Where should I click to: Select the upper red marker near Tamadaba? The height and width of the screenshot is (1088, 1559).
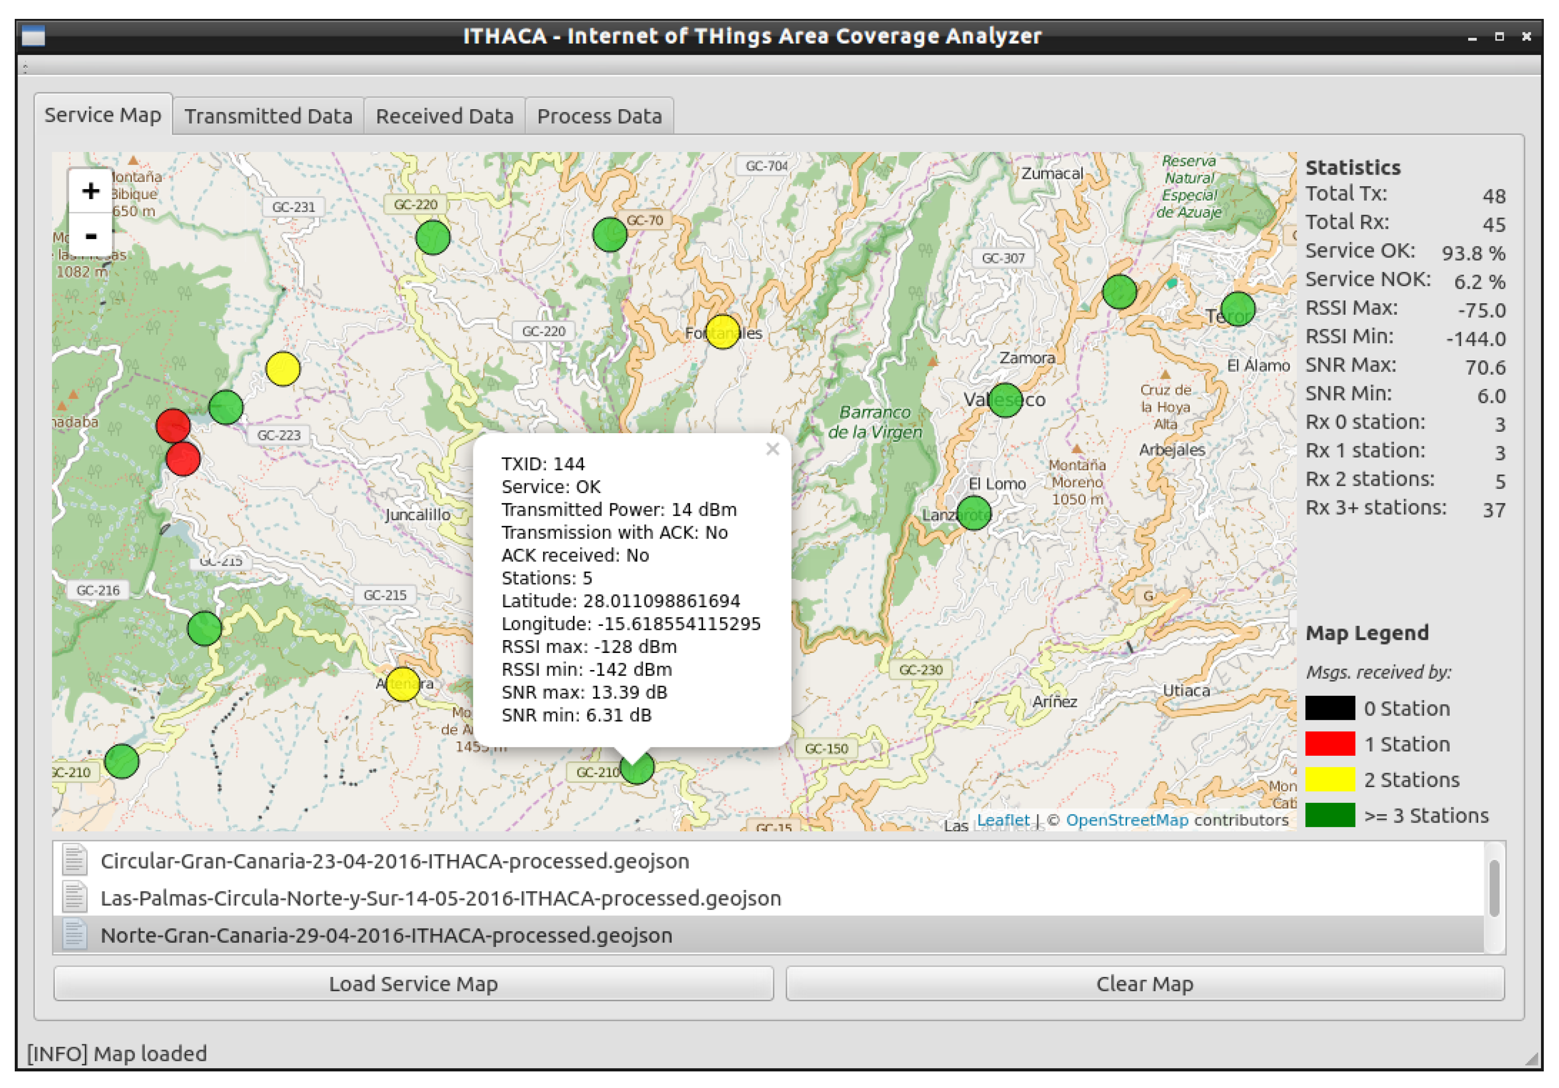click(173, 425)
